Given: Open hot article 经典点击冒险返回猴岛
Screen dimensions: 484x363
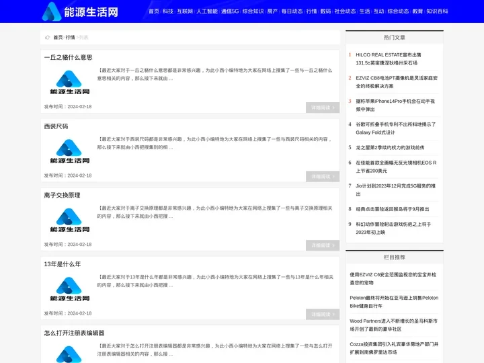Looking at the screenshot, I should click(393, 209).
